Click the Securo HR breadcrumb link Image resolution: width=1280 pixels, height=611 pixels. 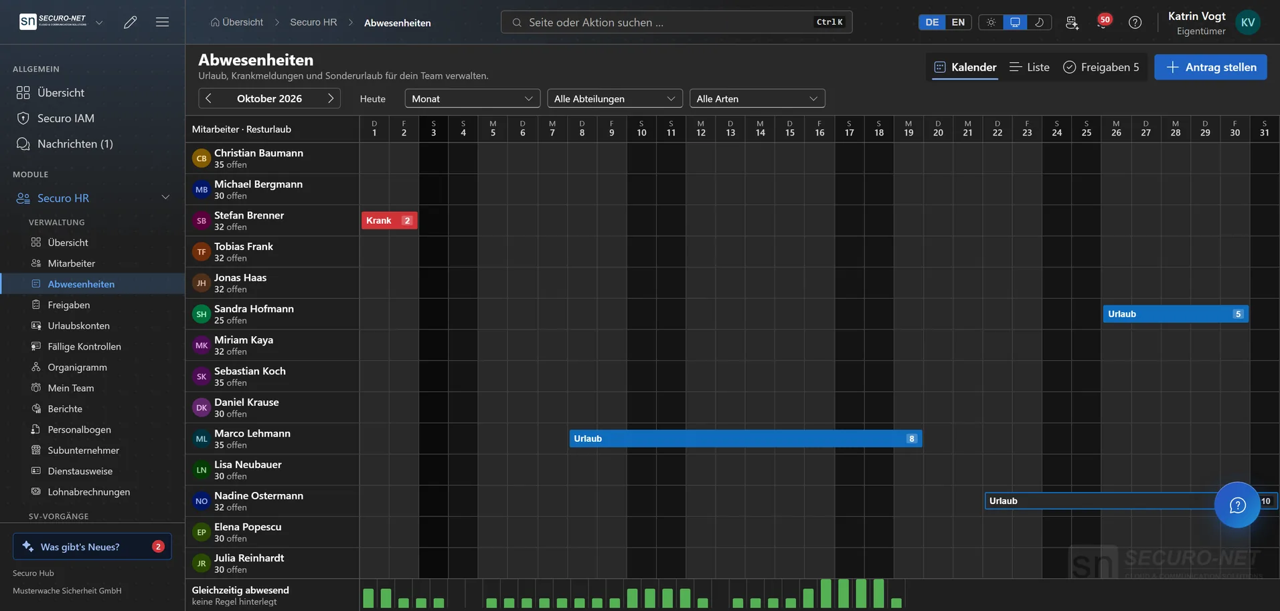313,22
